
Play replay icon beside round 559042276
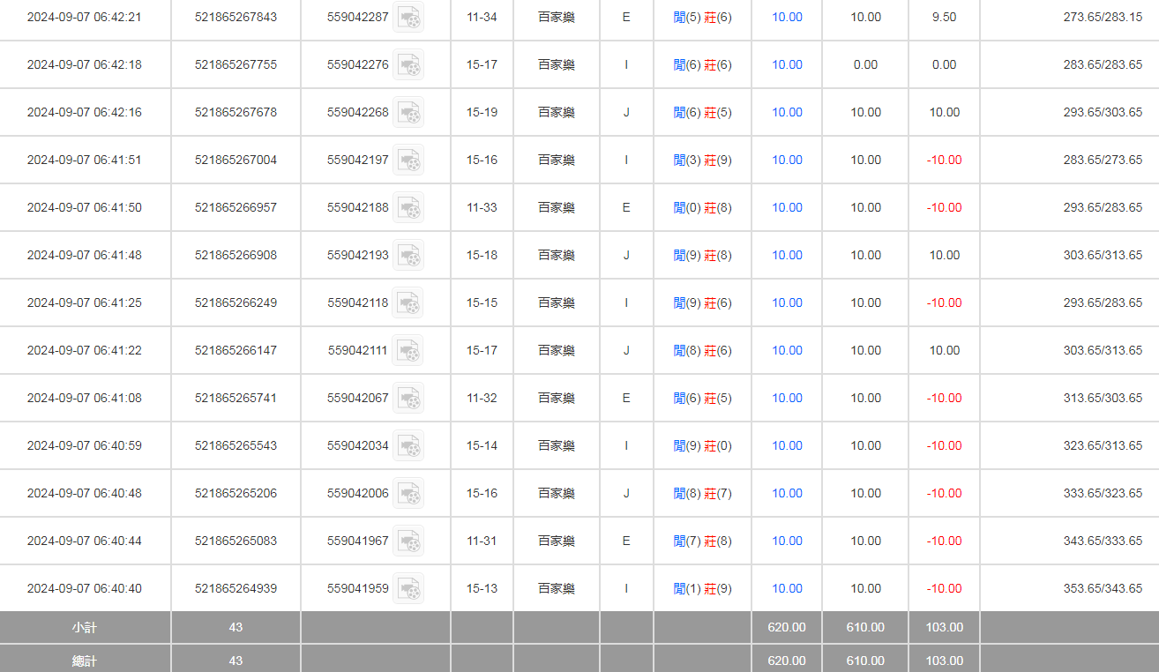tap(408, 65)
